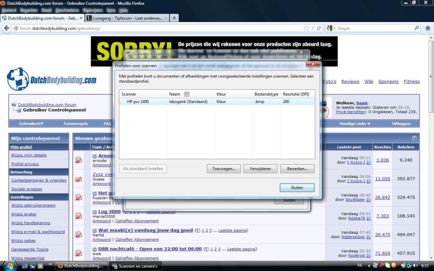Open the Wijzig avatar link
Screen dimensions: 434x271
24,214
